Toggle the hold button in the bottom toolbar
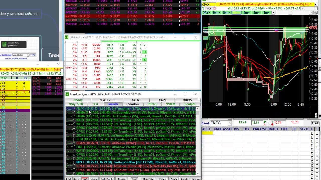321x180 pixels. 134,179
